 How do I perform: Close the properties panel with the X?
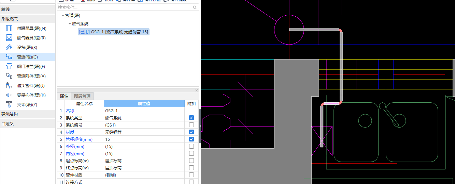click(197, 90)
